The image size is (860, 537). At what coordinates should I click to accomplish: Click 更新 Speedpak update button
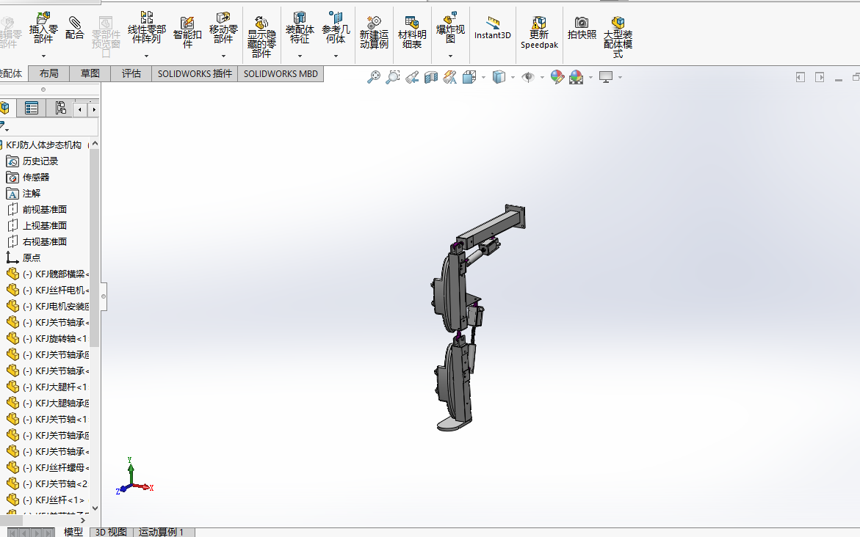(539, 33)
